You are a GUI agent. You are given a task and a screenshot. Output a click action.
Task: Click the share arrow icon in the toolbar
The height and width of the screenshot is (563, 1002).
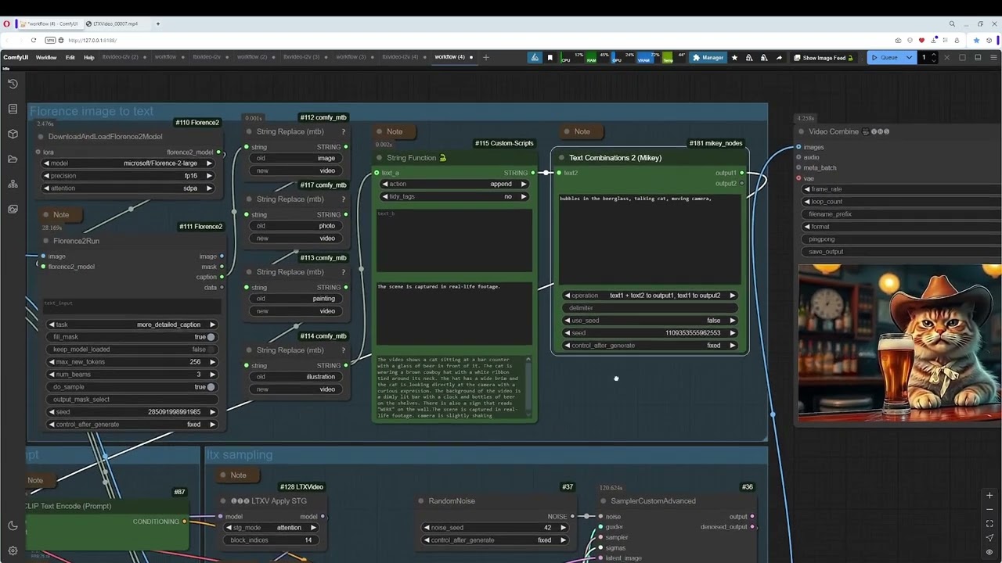(x=779, y=57)
